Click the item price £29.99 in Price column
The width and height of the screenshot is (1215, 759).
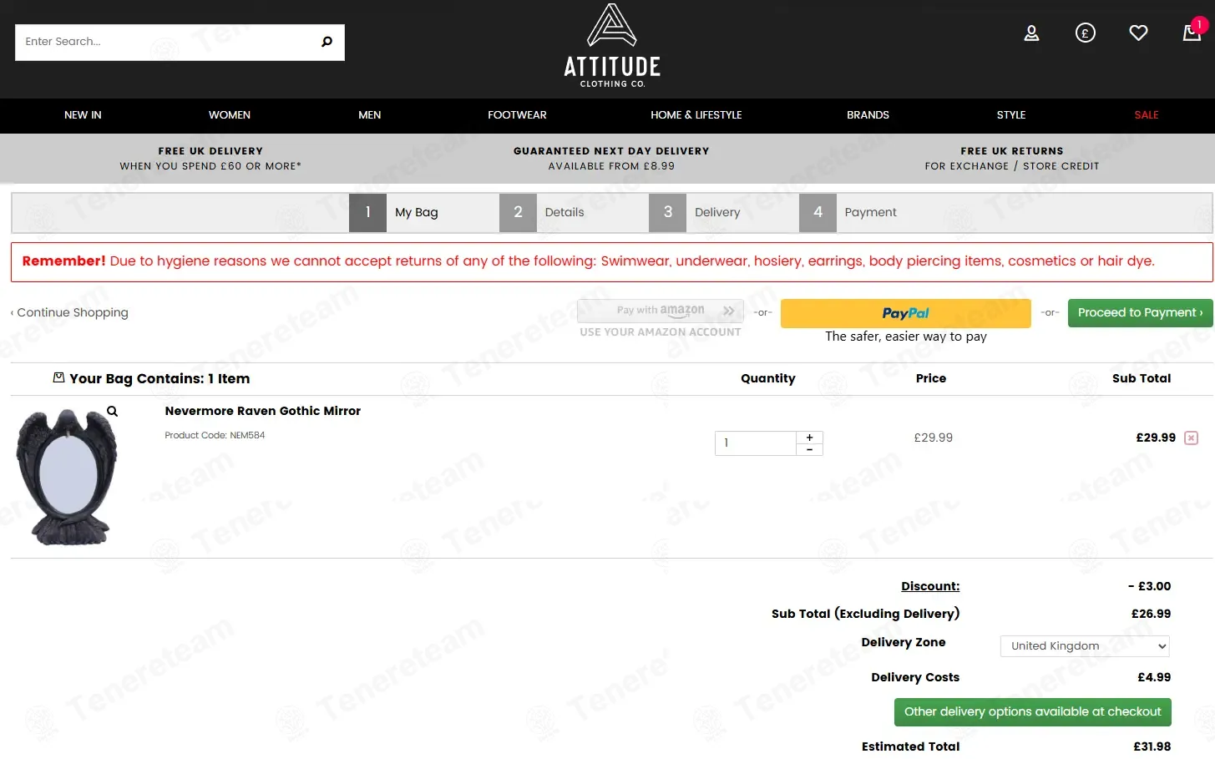pyautogui.click(x=934, y=438)
